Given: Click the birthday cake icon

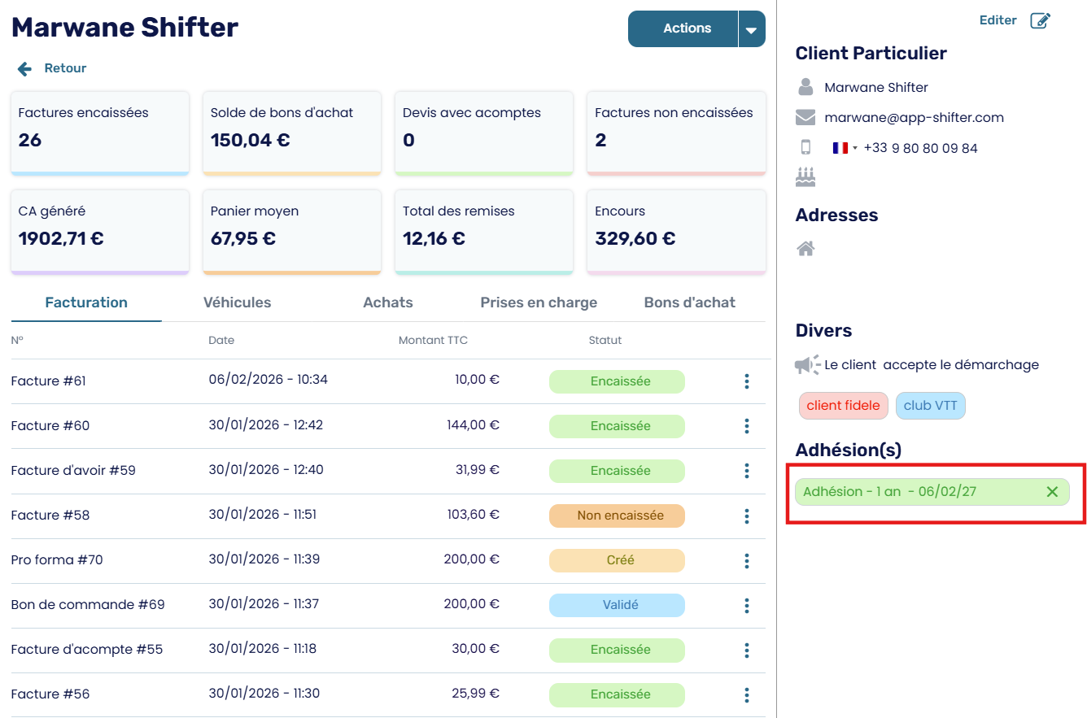Looking at the screenshot, I should (x=805, y=177).
